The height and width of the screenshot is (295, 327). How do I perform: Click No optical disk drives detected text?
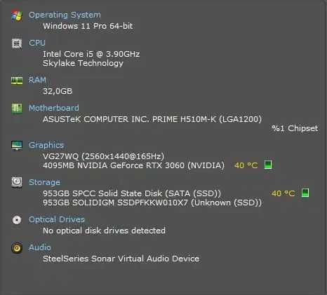(x=104, y=231)
